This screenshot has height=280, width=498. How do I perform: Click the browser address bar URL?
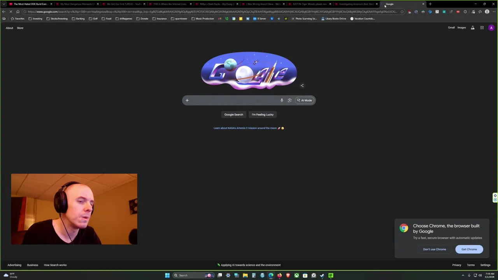coord(212,12)
